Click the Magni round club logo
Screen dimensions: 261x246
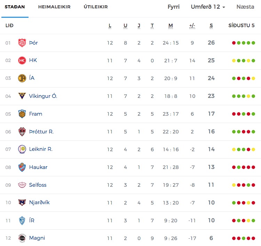[x=22, y=238]
